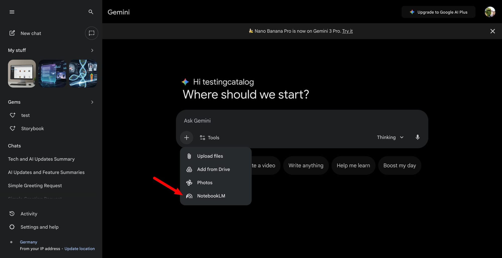The image size is (502, 258).
Task: Dismiss the Nano Banana Pro banner
Action: tap(492, 31)
